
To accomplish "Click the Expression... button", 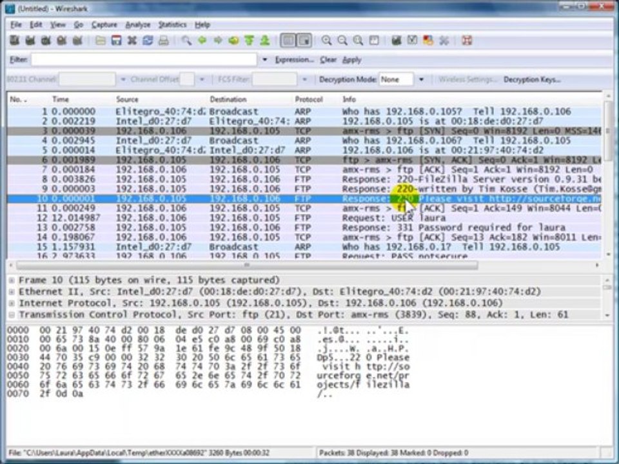I will coord(295,60).
